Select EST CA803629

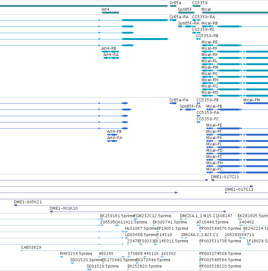coord(31,247)
